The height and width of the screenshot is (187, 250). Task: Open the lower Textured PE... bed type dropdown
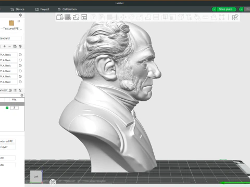pos(8,141)
